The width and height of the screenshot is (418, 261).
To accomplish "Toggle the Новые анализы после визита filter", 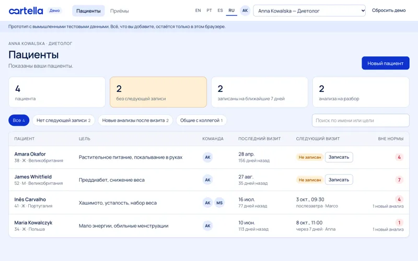I will (135, 121).
